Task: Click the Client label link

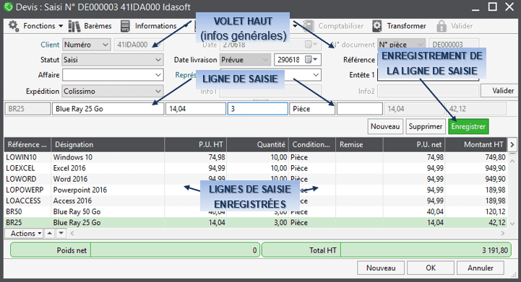Action: coord(50,45)
